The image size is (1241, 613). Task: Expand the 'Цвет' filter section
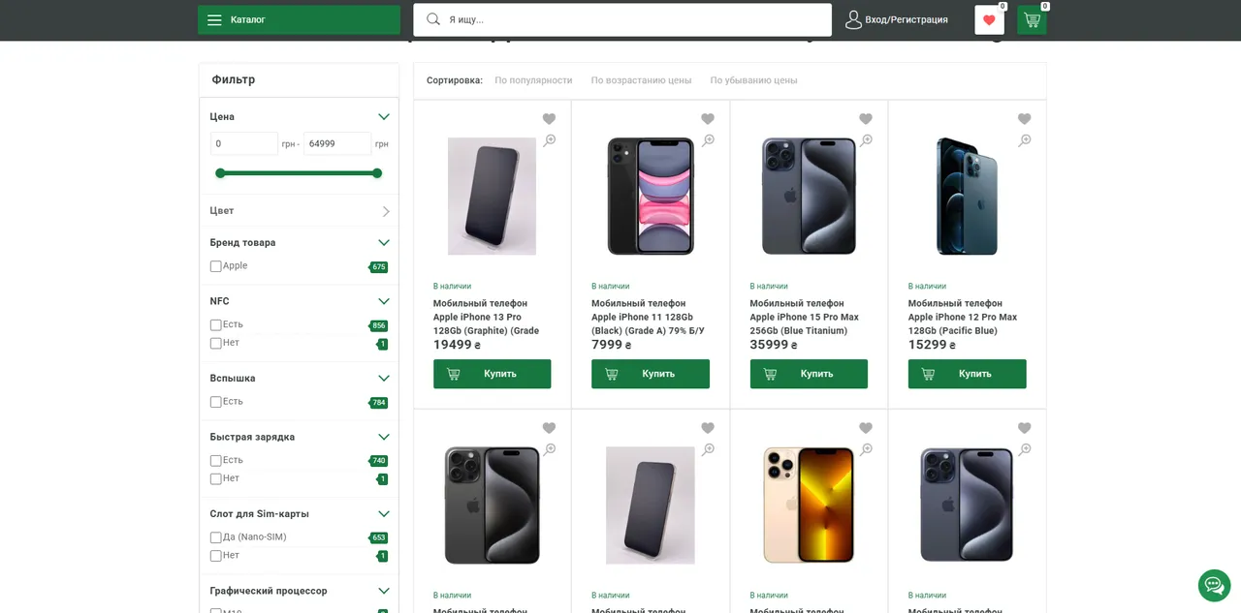point(386,211)
